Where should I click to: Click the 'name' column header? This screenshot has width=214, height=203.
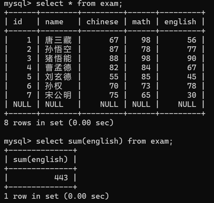(54, 22)
